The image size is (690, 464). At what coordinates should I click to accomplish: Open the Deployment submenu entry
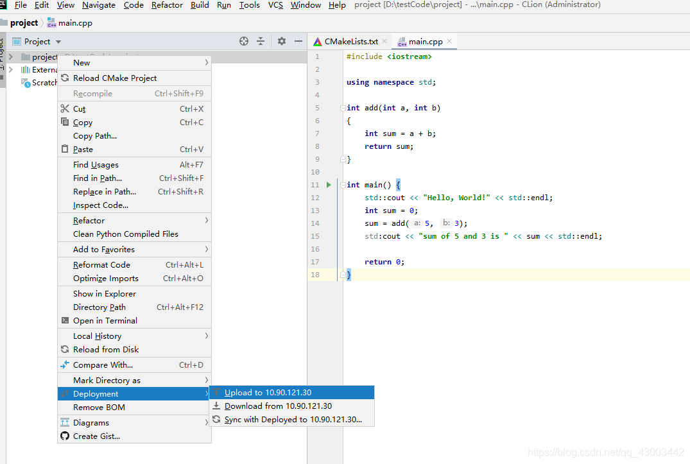(x=134, y=393)
